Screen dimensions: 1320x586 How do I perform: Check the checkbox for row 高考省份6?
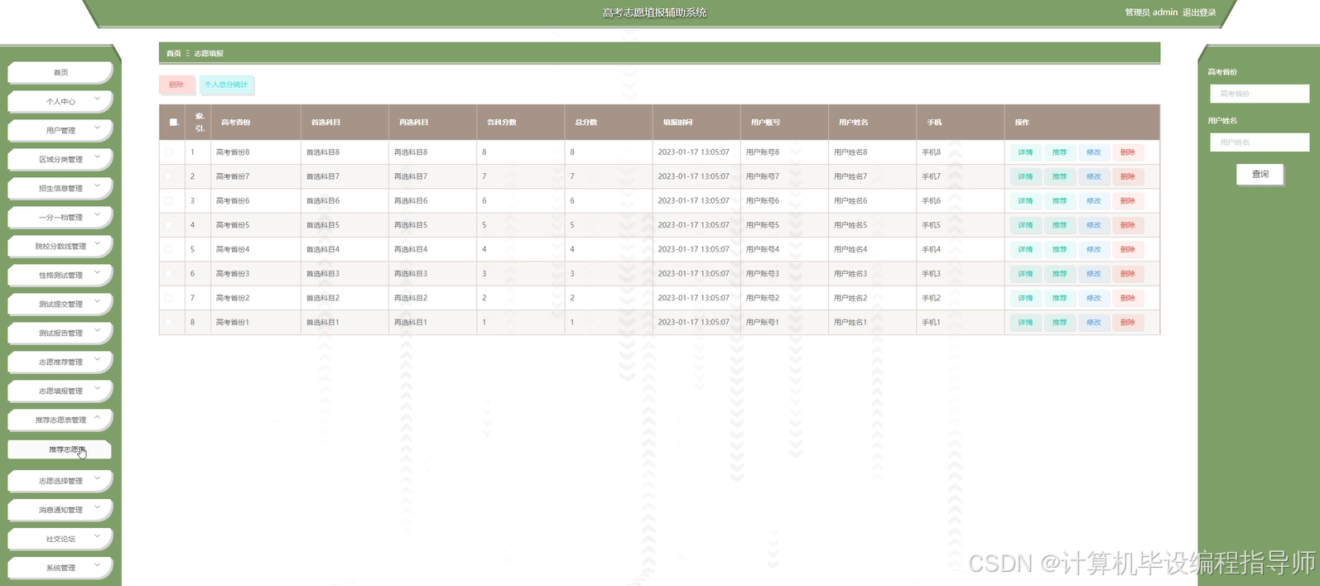coord(169,200)
